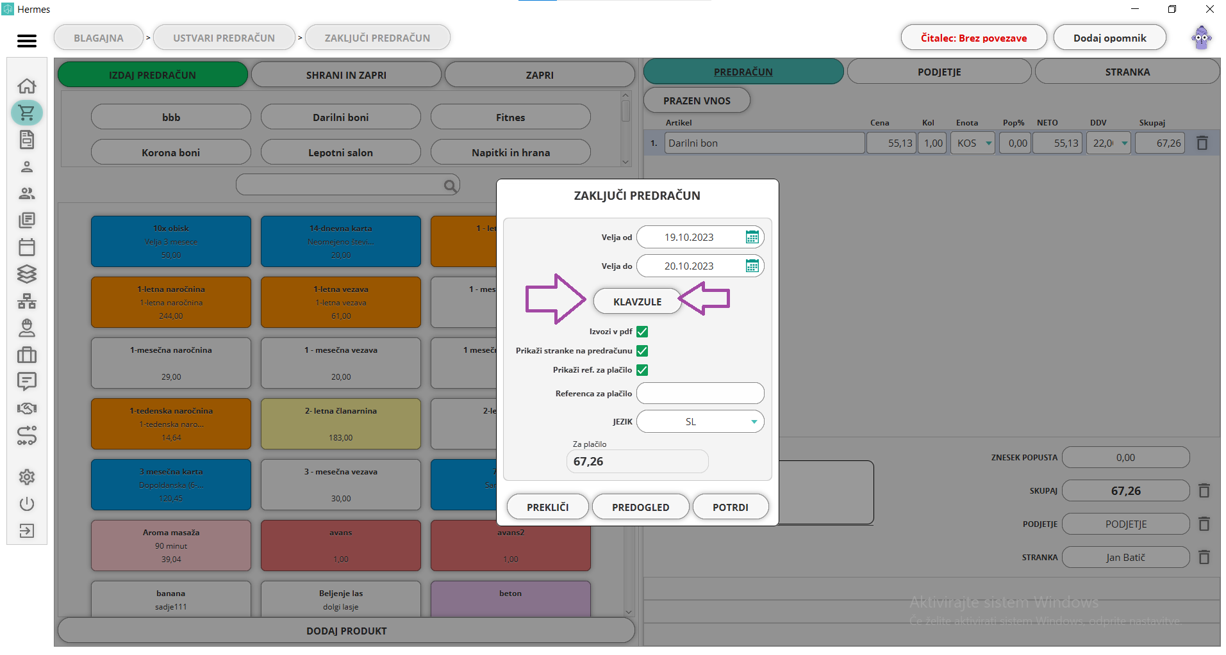Open the DDV tax rate dropdown
Viewport: 1226px width, 655px height.
(x=1109, y=143)
